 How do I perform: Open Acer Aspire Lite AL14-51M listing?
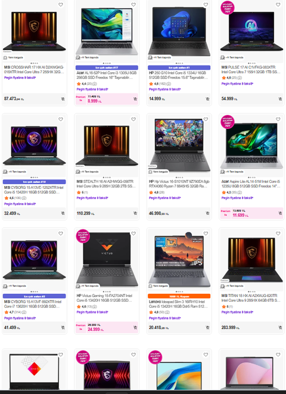click(251, 184)
